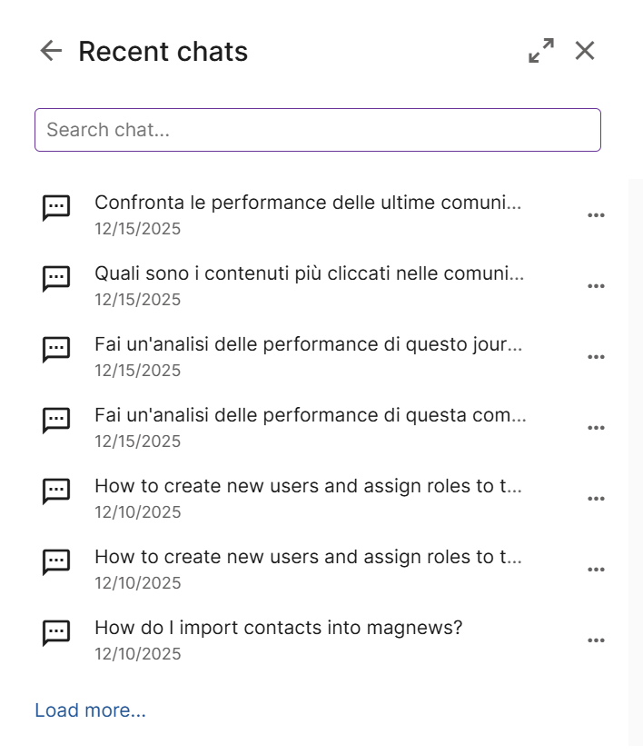Open options menu for 'Quali sono i contenuti' chat

click(596, 286)
